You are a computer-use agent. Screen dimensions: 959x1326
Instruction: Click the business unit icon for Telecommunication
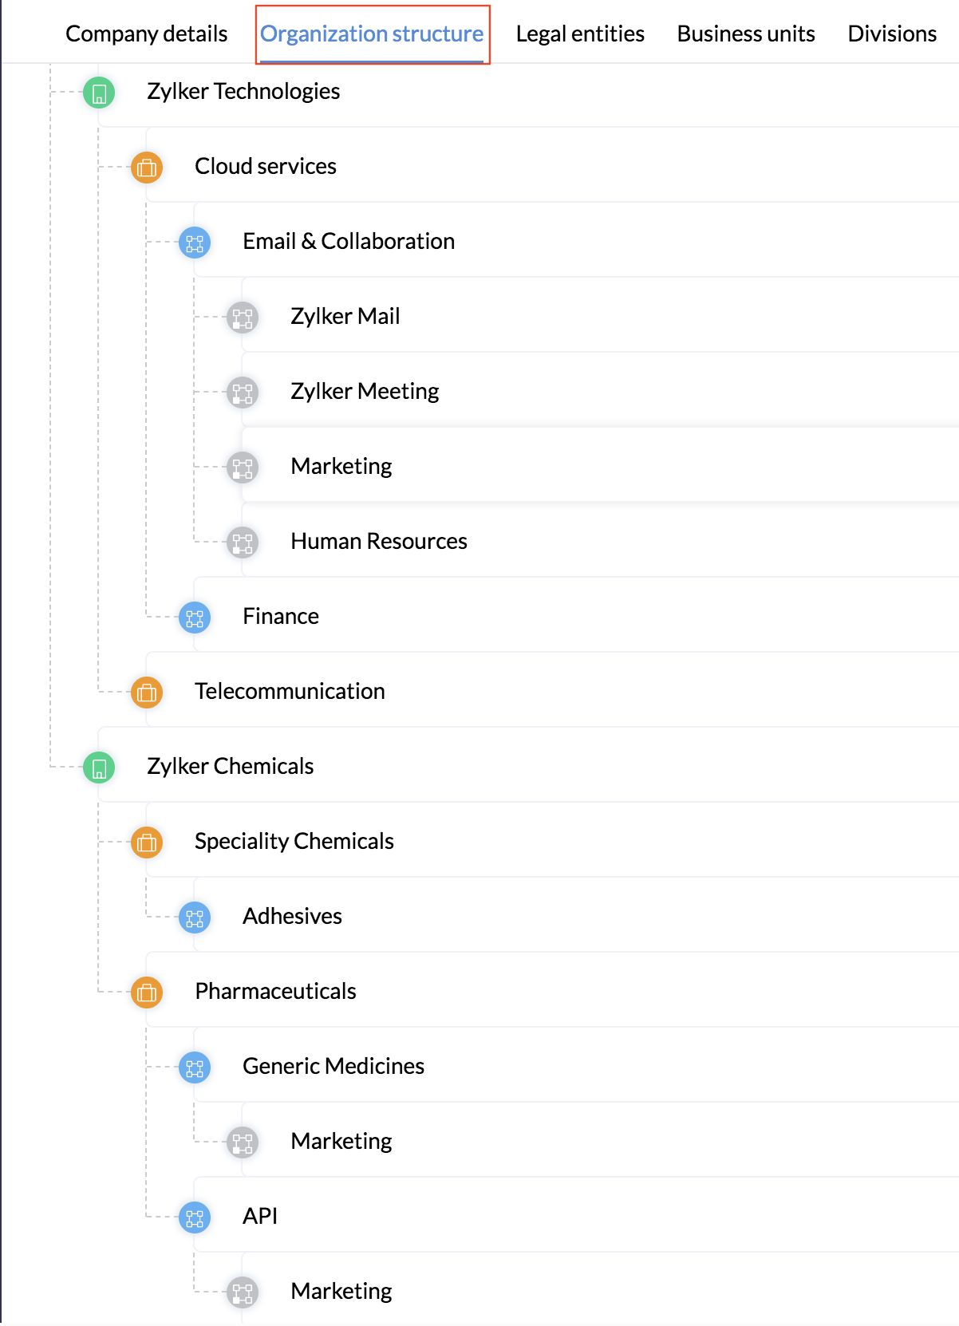[x=146, y=693]
